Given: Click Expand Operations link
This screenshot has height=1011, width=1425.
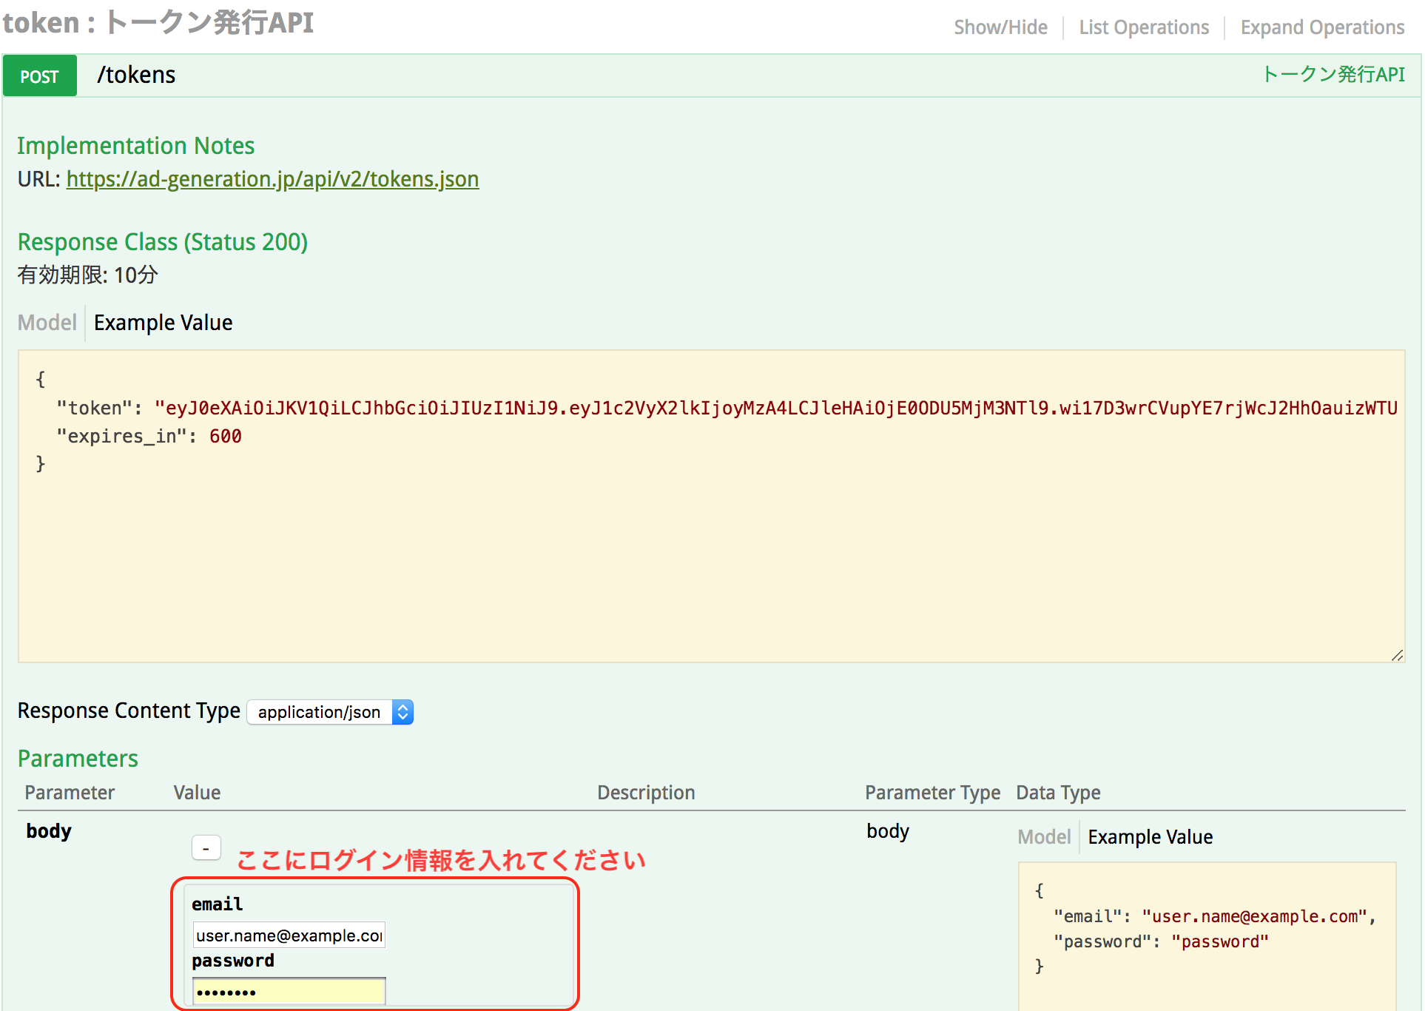Looking at the screenshot, I should tap(1321, 27).
